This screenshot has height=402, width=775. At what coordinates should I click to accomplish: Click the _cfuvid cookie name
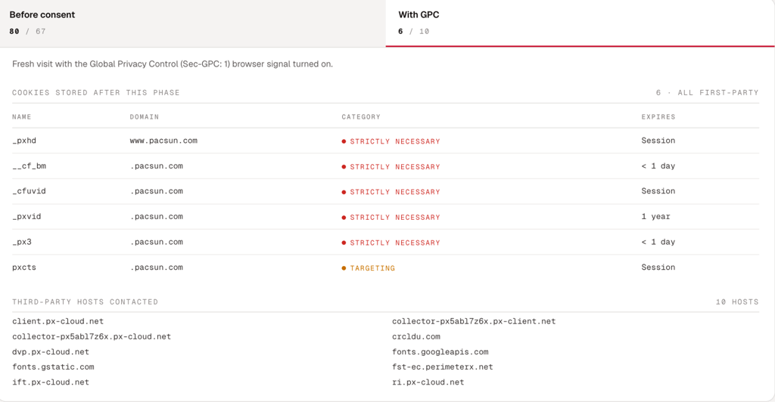[30, 191]
